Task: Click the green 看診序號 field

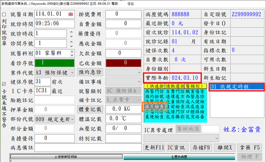Action: [x=55, y=63]
